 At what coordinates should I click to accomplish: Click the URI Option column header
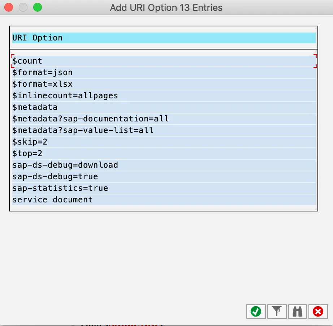[38, 38]
